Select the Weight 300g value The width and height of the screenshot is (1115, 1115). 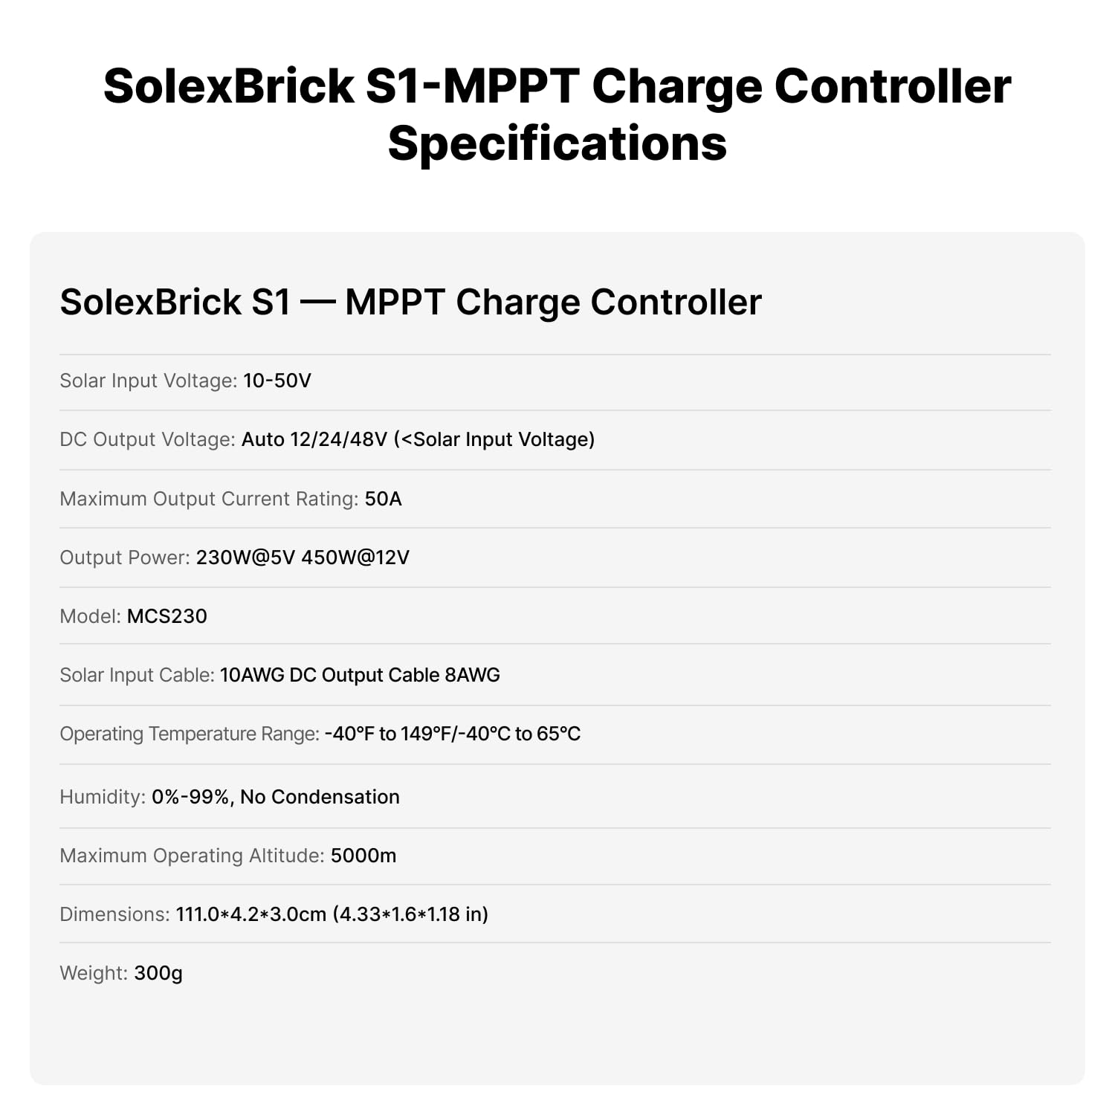158,973
